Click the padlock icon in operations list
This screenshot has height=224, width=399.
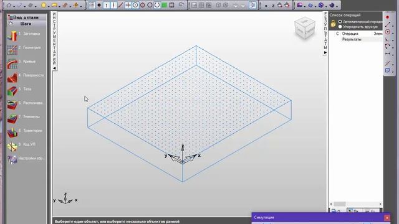(x=333, y=24)
